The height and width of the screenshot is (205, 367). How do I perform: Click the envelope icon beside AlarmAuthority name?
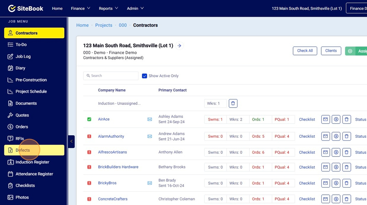click(x=150, y=136)
